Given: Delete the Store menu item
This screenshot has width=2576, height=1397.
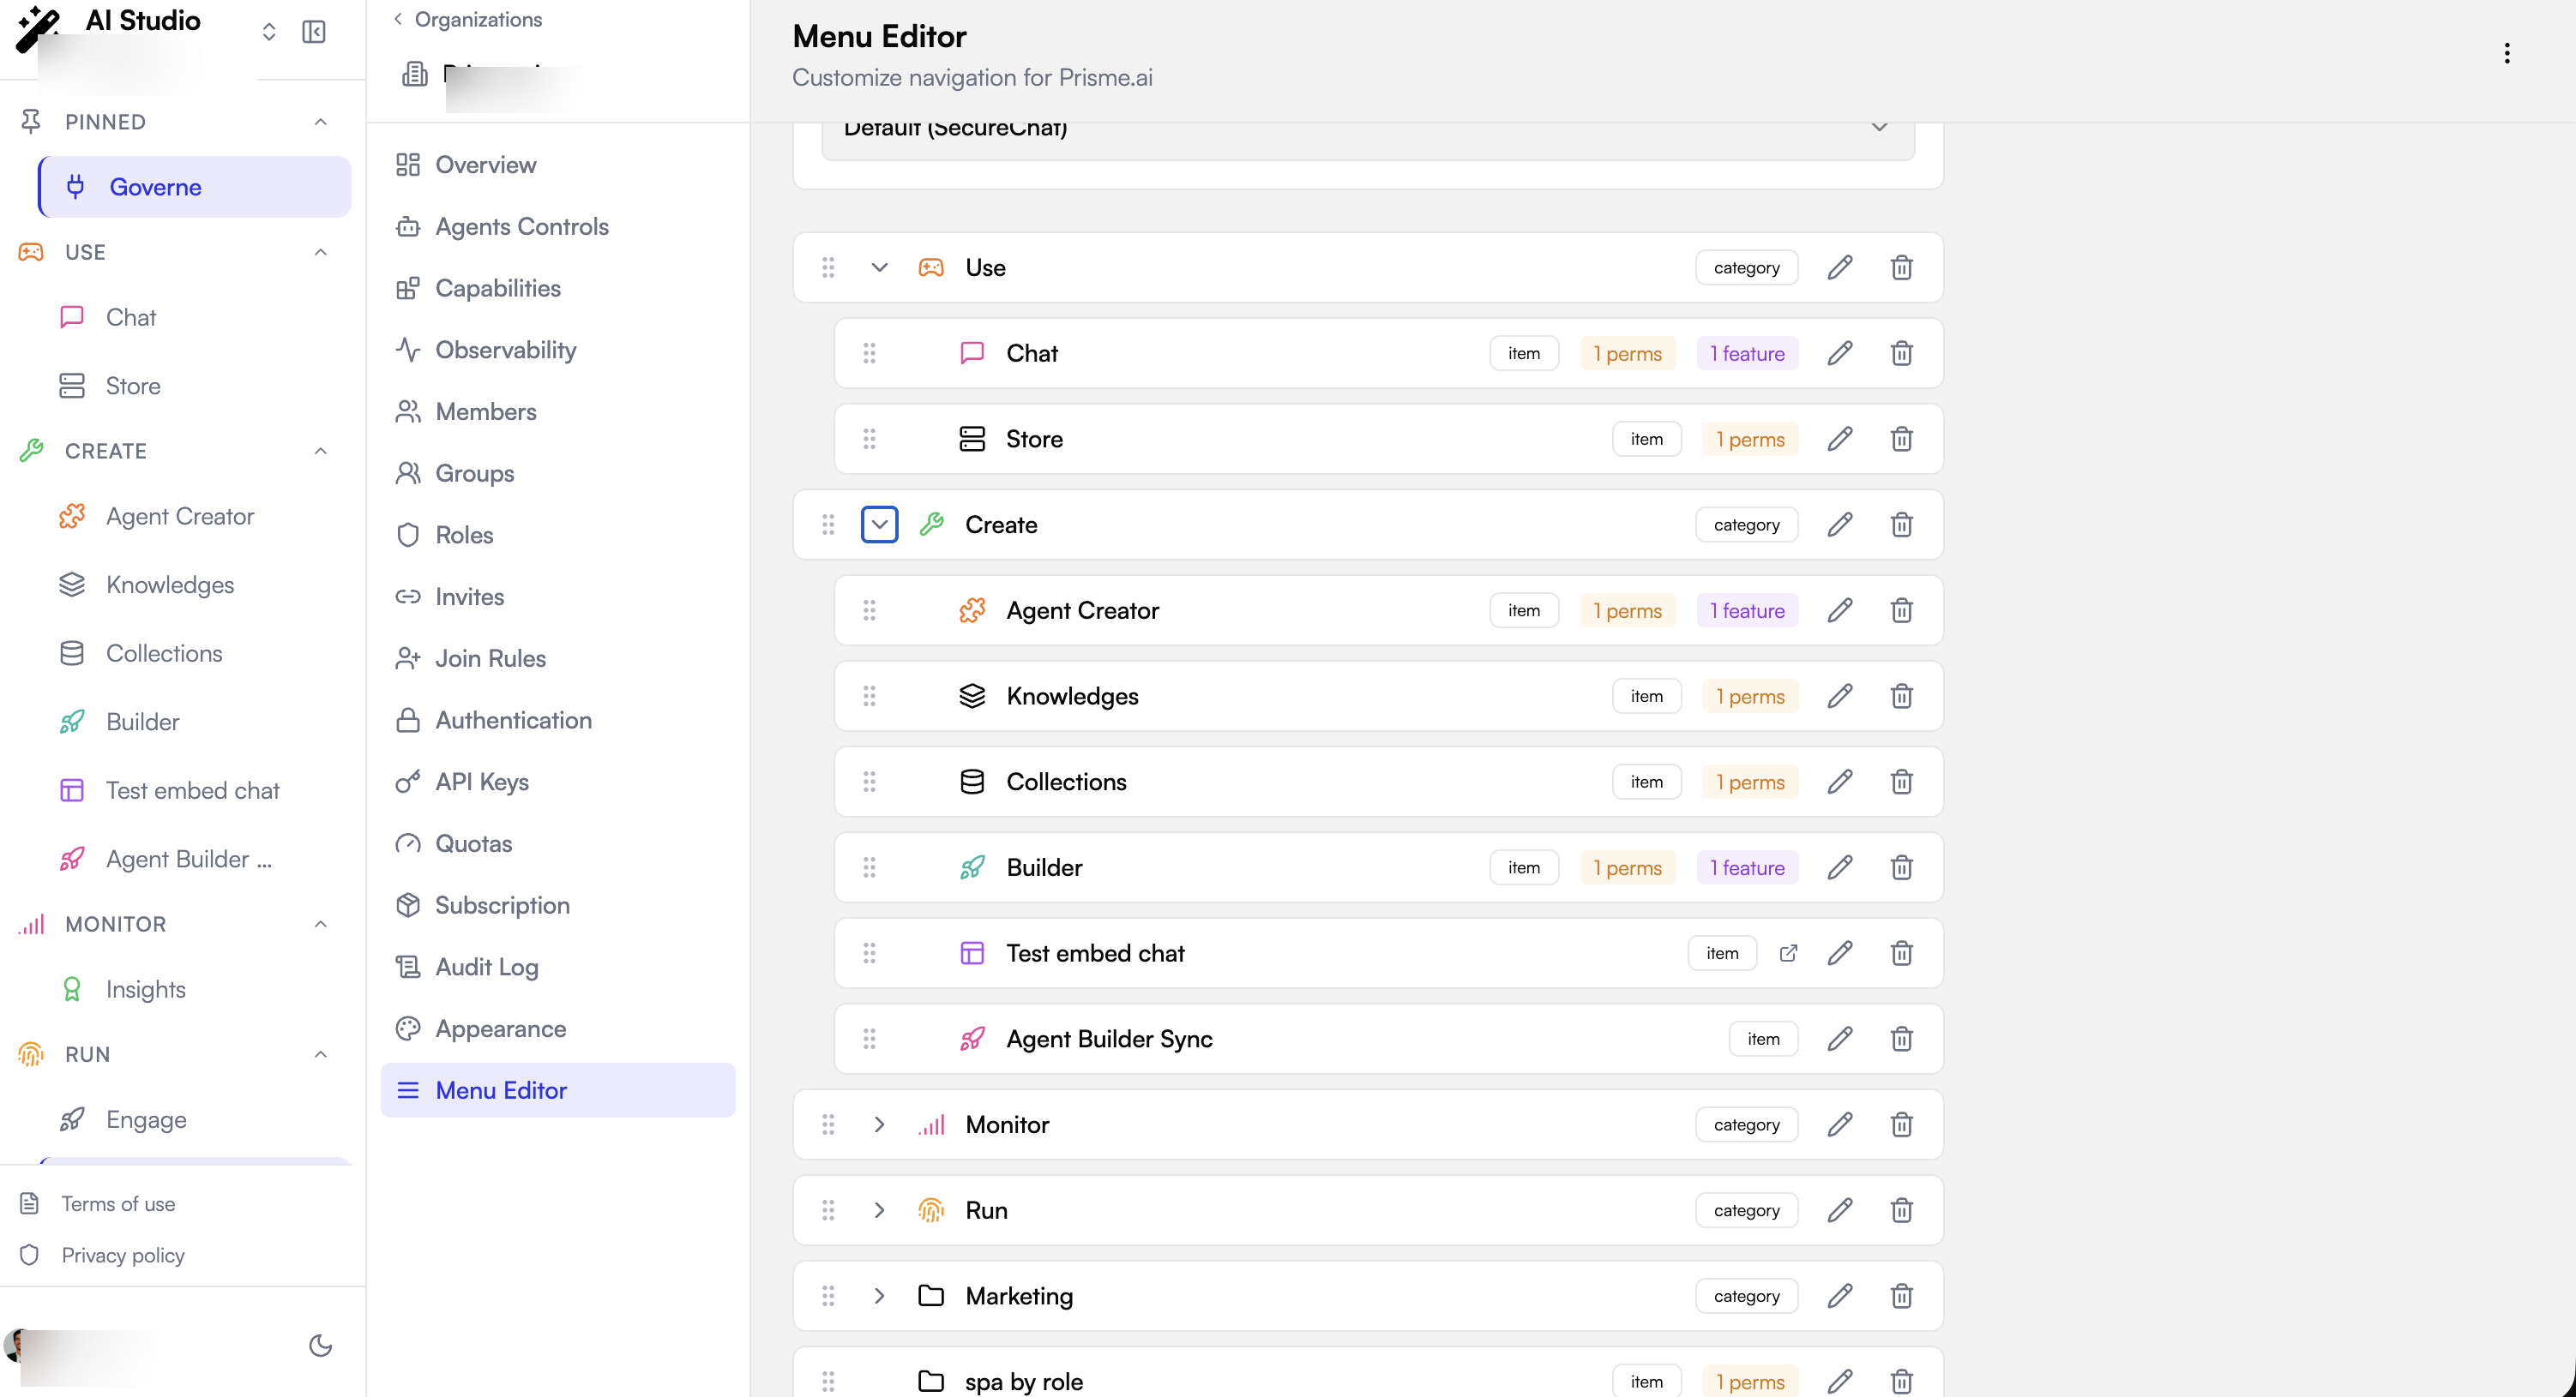Looking at the screenshot, I should tap(1901, 439).
